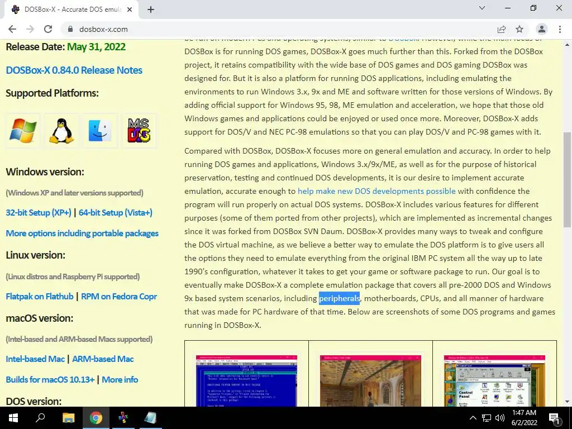Open the blue DOS program screenshot thumbnail
Viewport: 572px width, 429px height.
246,381
